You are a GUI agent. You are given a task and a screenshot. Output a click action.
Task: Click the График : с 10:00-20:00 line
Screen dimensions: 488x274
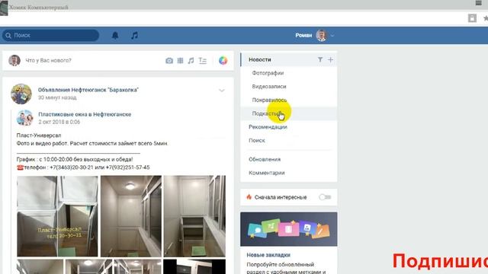[x=75, y=159]
